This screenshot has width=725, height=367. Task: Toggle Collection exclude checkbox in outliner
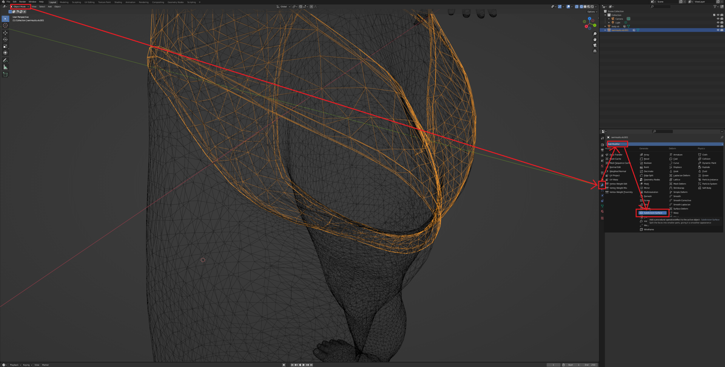coord(714,15)
